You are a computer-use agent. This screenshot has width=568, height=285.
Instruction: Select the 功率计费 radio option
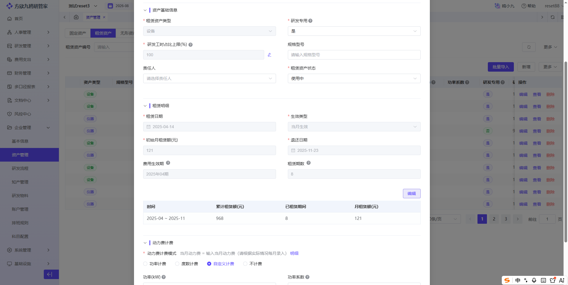(145, 264)
